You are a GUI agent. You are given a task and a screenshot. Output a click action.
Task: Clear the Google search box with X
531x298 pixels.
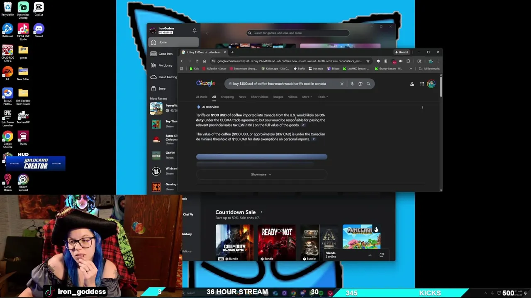coord(342,84)
